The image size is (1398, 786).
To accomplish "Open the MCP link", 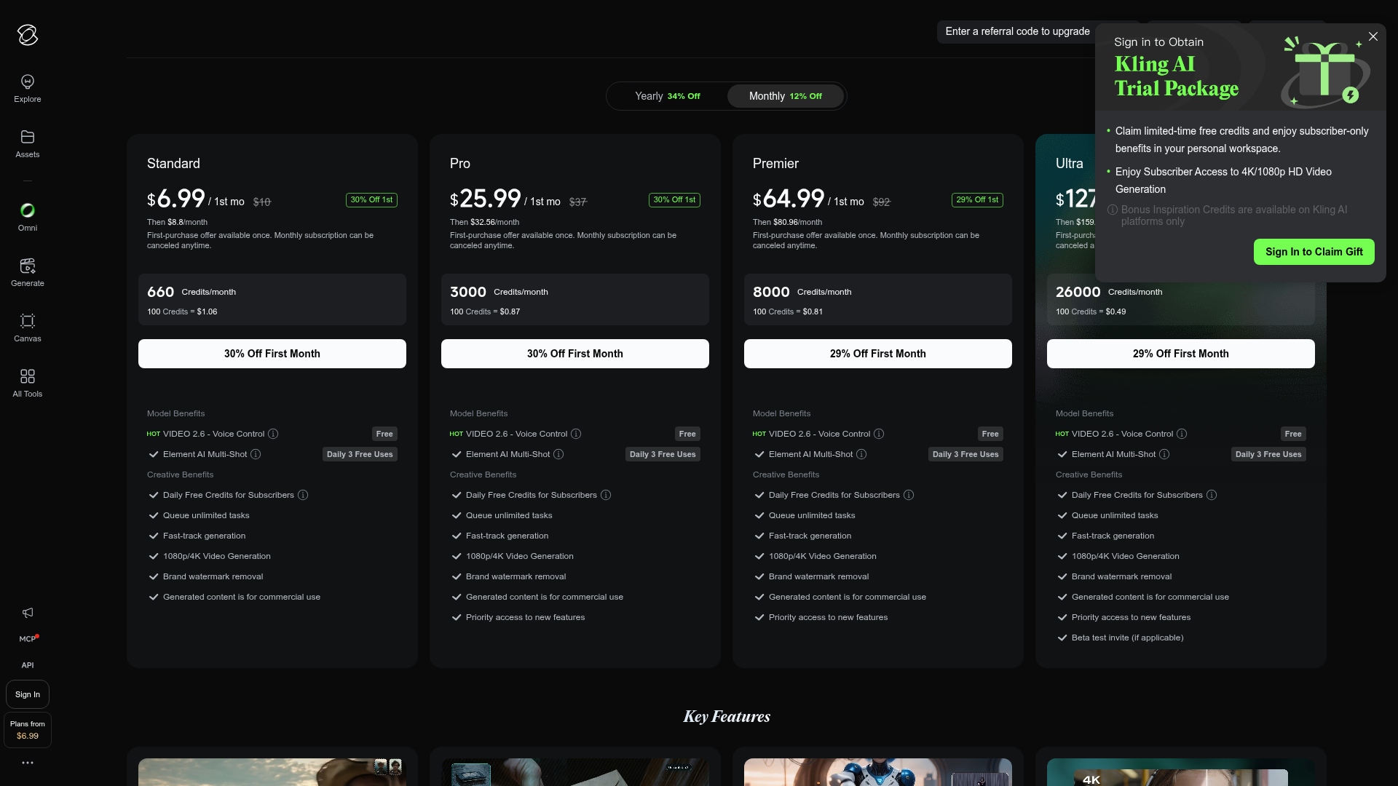I will coord(28,639).
